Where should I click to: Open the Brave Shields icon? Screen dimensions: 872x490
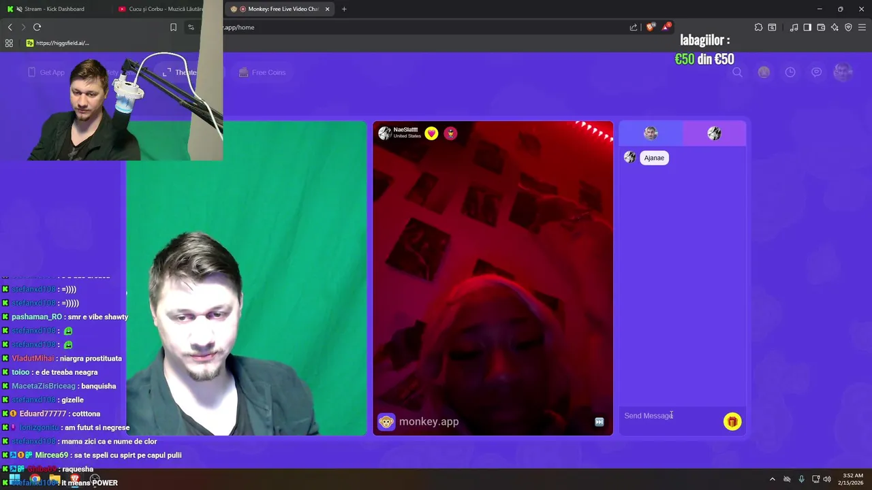click(650, 27)
